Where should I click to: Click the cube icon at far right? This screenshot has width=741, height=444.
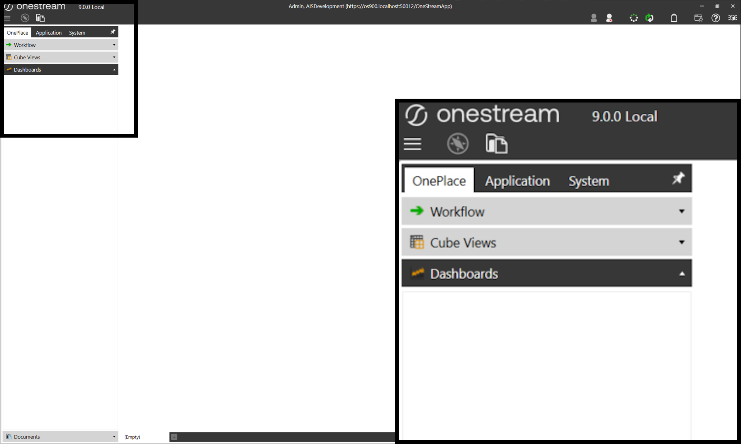[732, 18]
